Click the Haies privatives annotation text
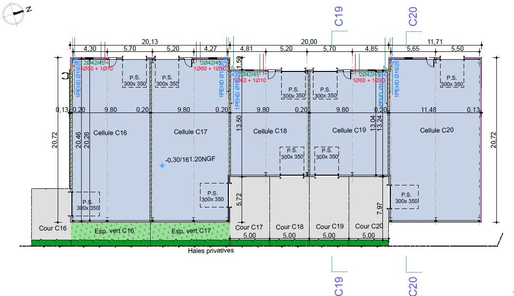Image resolution: width=514 pixels, height=296 pixels. point(211,250)
